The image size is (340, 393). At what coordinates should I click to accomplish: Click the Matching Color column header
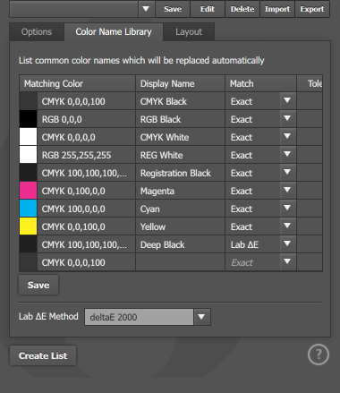pyautogui.click(x=77, y=83)
